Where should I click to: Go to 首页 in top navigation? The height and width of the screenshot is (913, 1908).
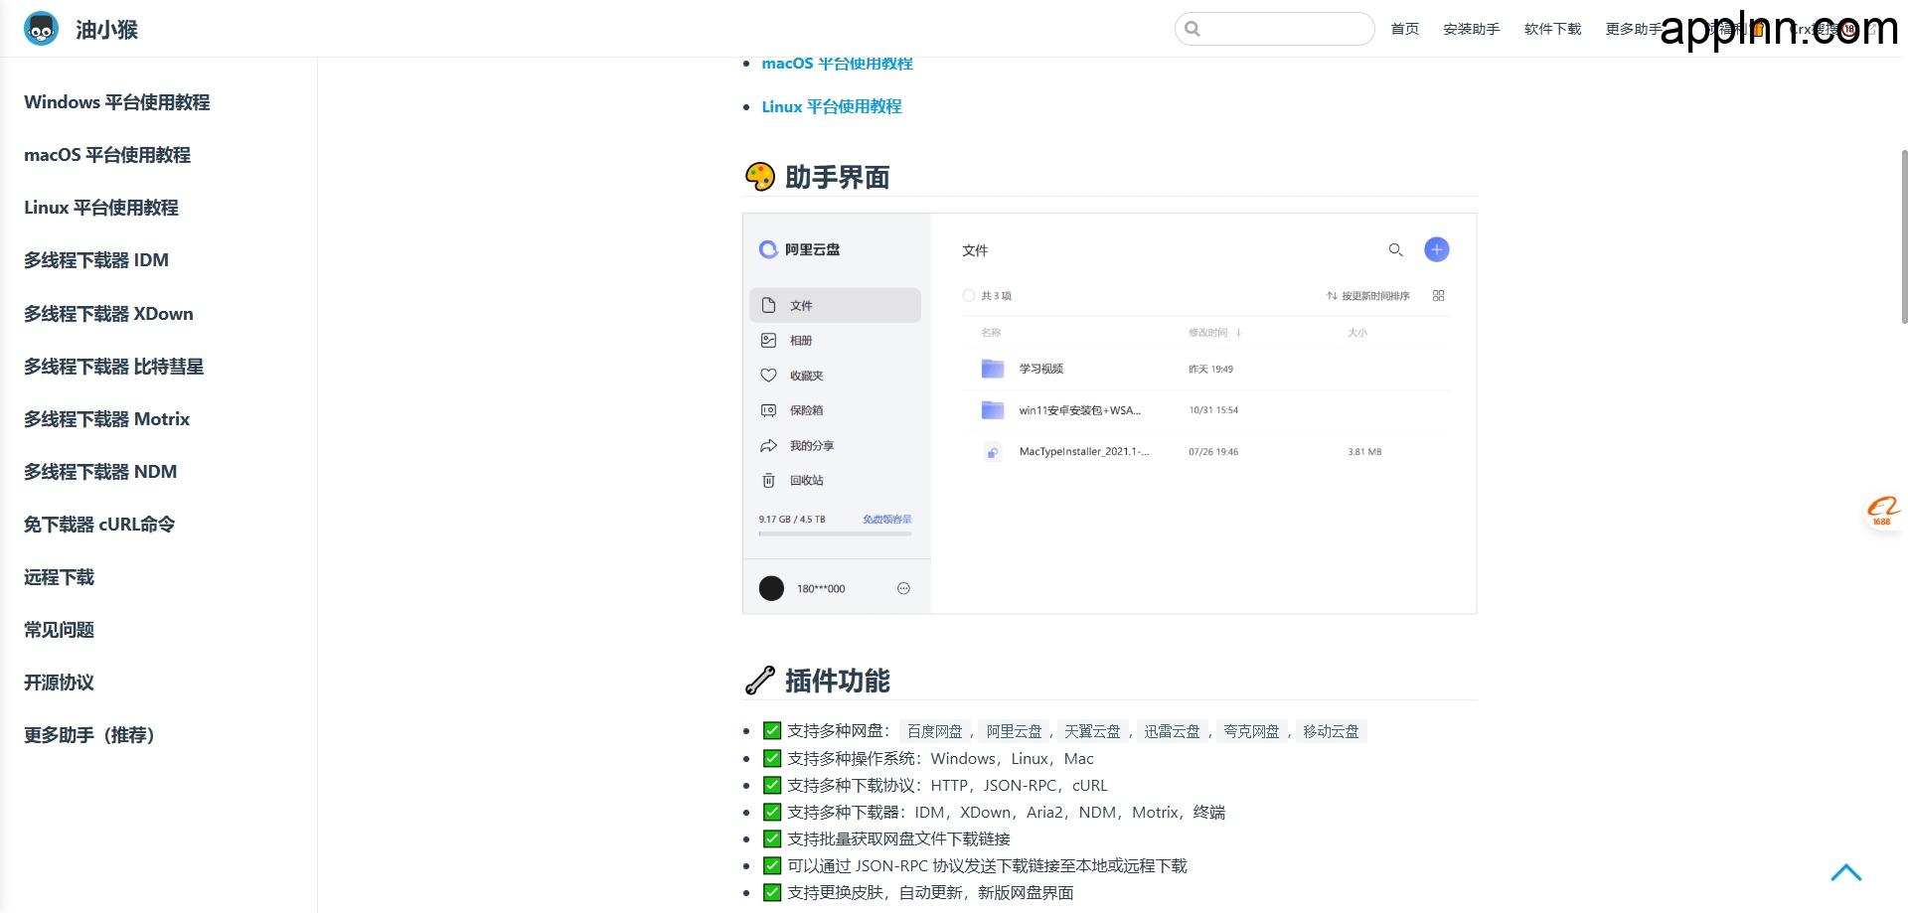(x=1405, y=29)
